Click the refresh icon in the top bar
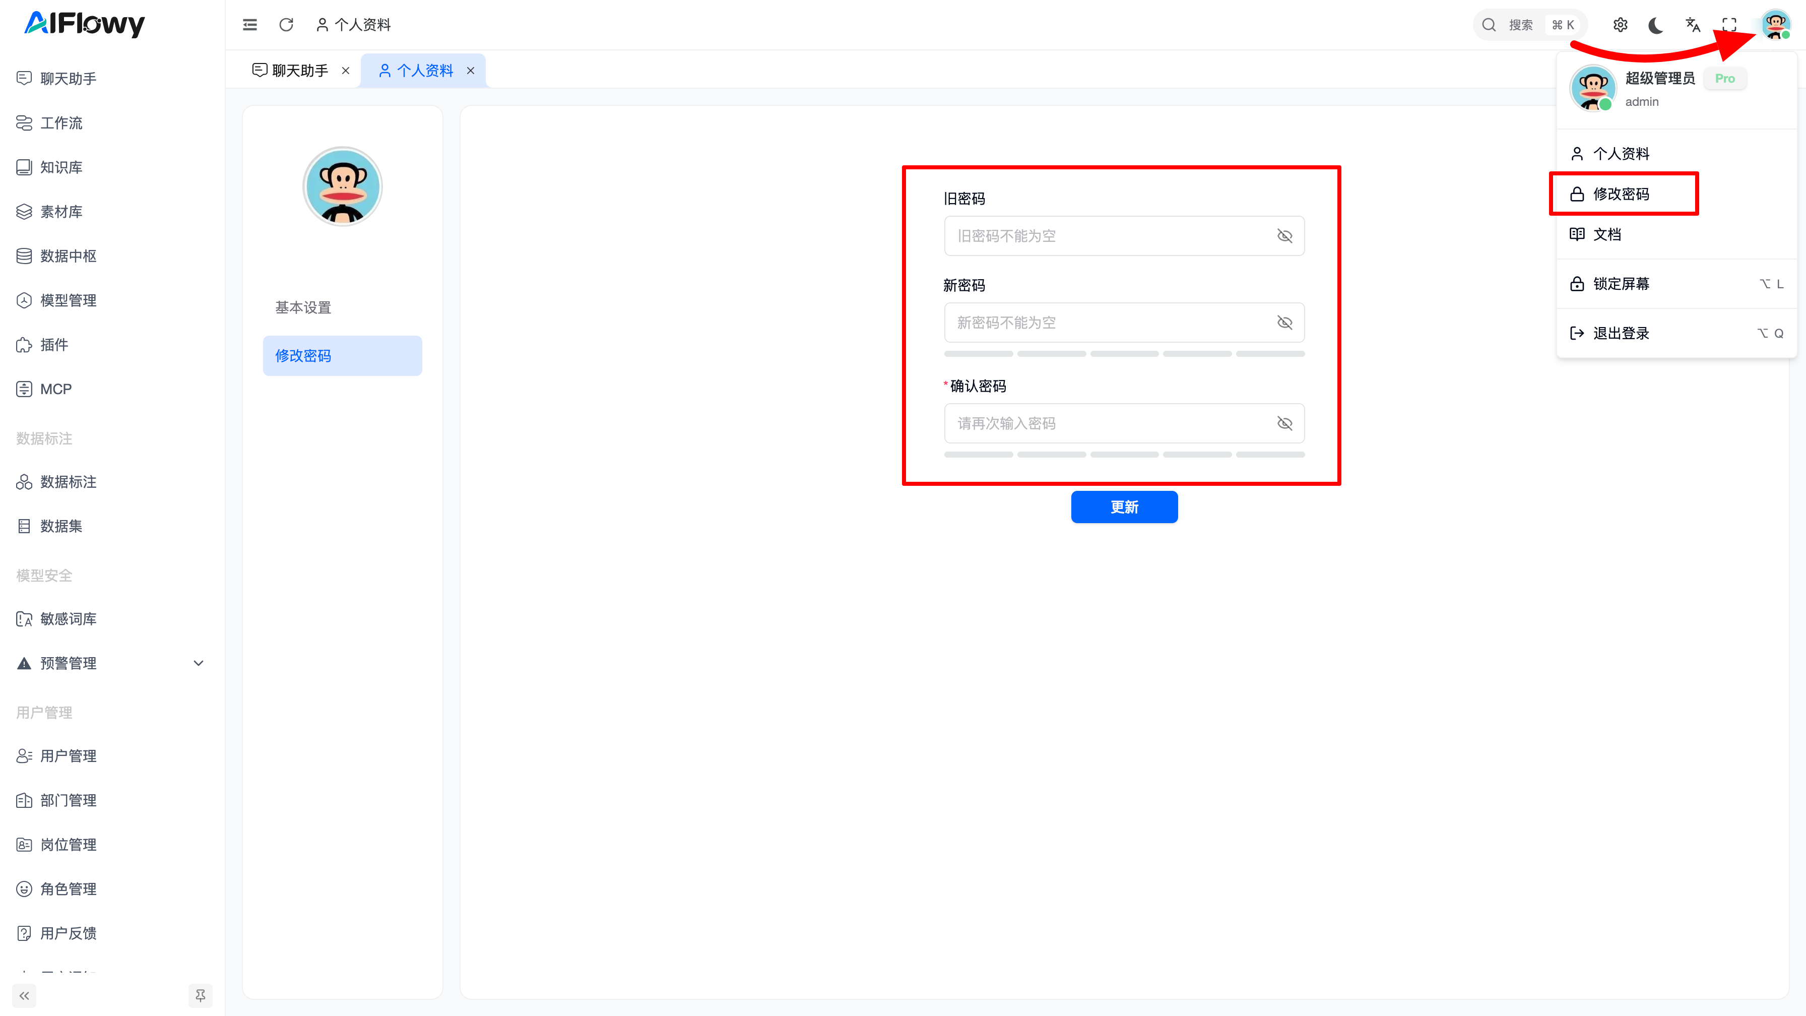The width and height of the screenshot is (1806, 1016). [286, 25]
